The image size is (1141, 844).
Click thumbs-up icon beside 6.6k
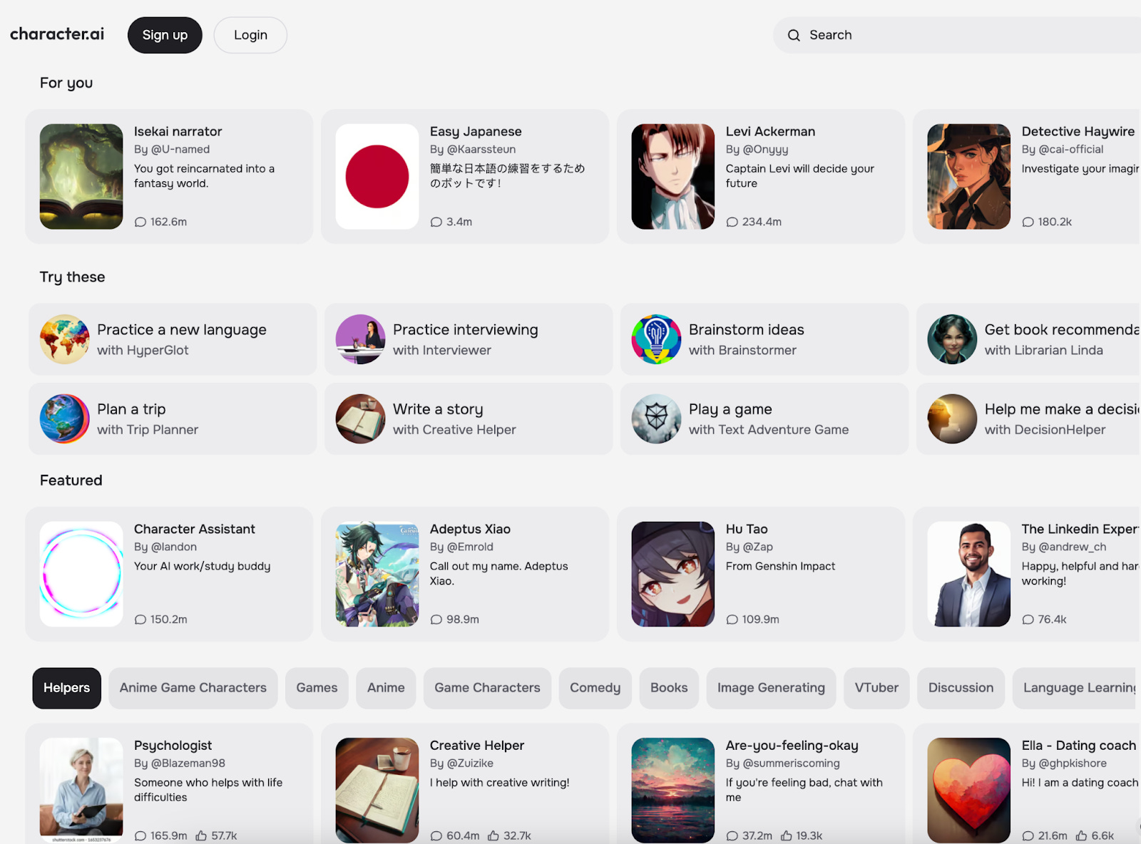(x=1082, y=835)
